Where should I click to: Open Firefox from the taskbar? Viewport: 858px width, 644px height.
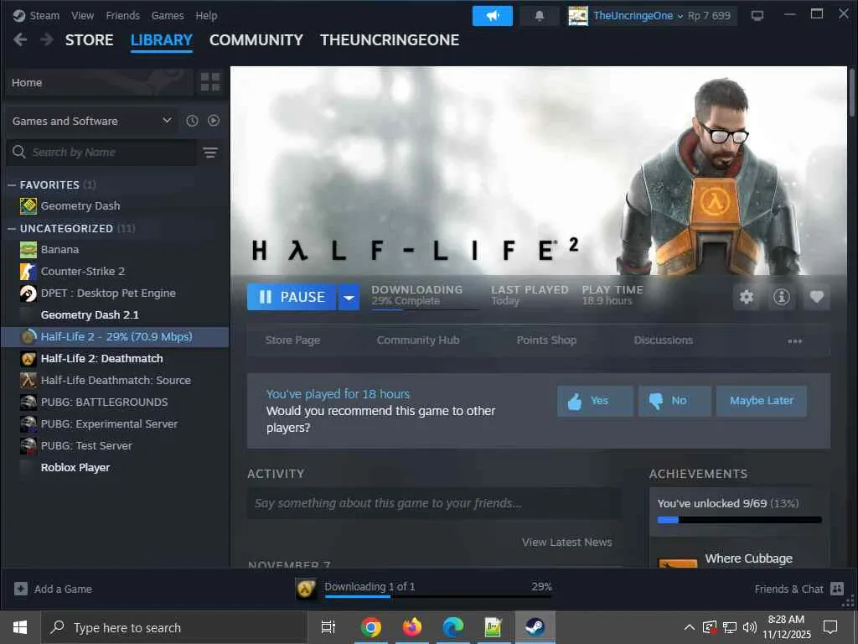tap(412, 627)
